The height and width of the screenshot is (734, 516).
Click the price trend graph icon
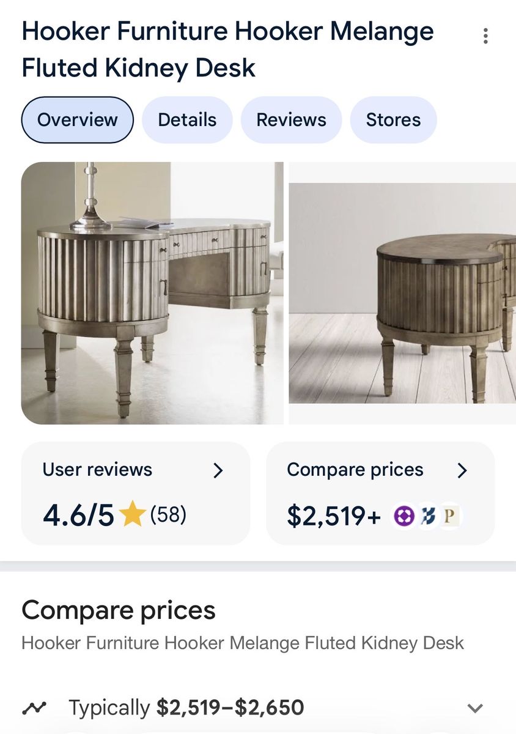(x=34, y=706)
